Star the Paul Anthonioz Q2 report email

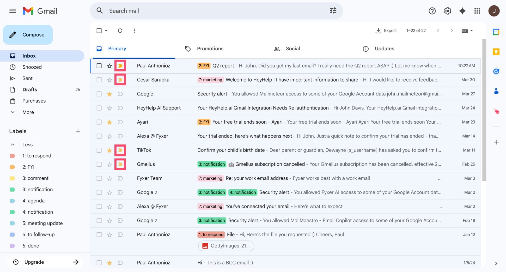tap(109, 66)
